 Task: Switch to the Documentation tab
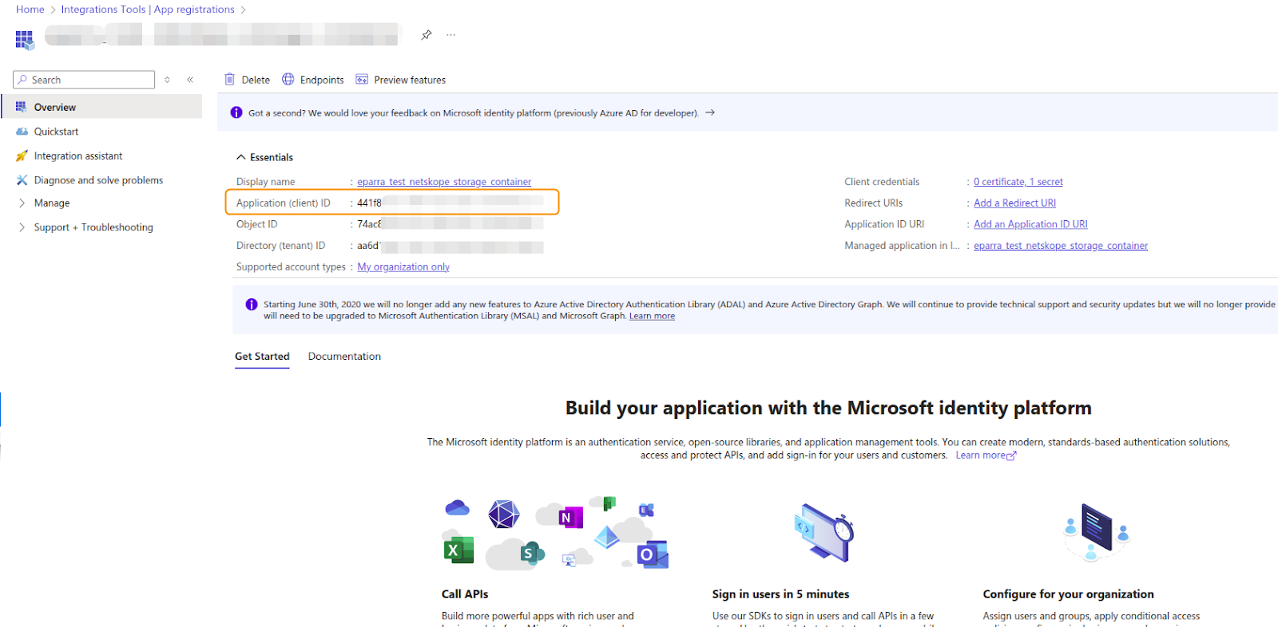(344, 357)
